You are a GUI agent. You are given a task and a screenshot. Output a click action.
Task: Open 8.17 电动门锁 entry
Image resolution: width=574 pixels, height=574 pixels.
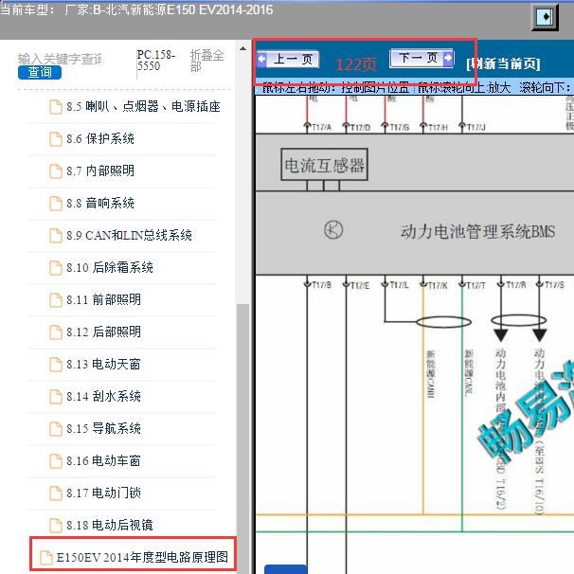[x=103, y=493]
